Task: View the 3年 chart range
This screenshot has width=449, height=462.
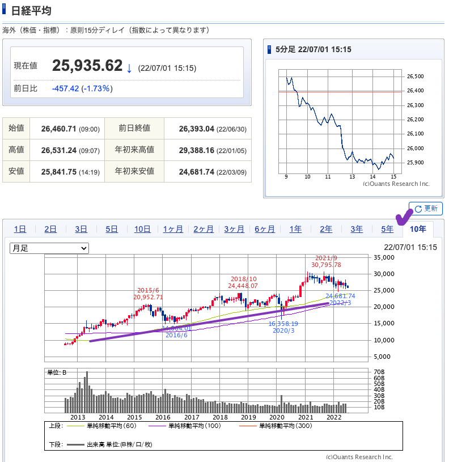Action: (357, 229)
